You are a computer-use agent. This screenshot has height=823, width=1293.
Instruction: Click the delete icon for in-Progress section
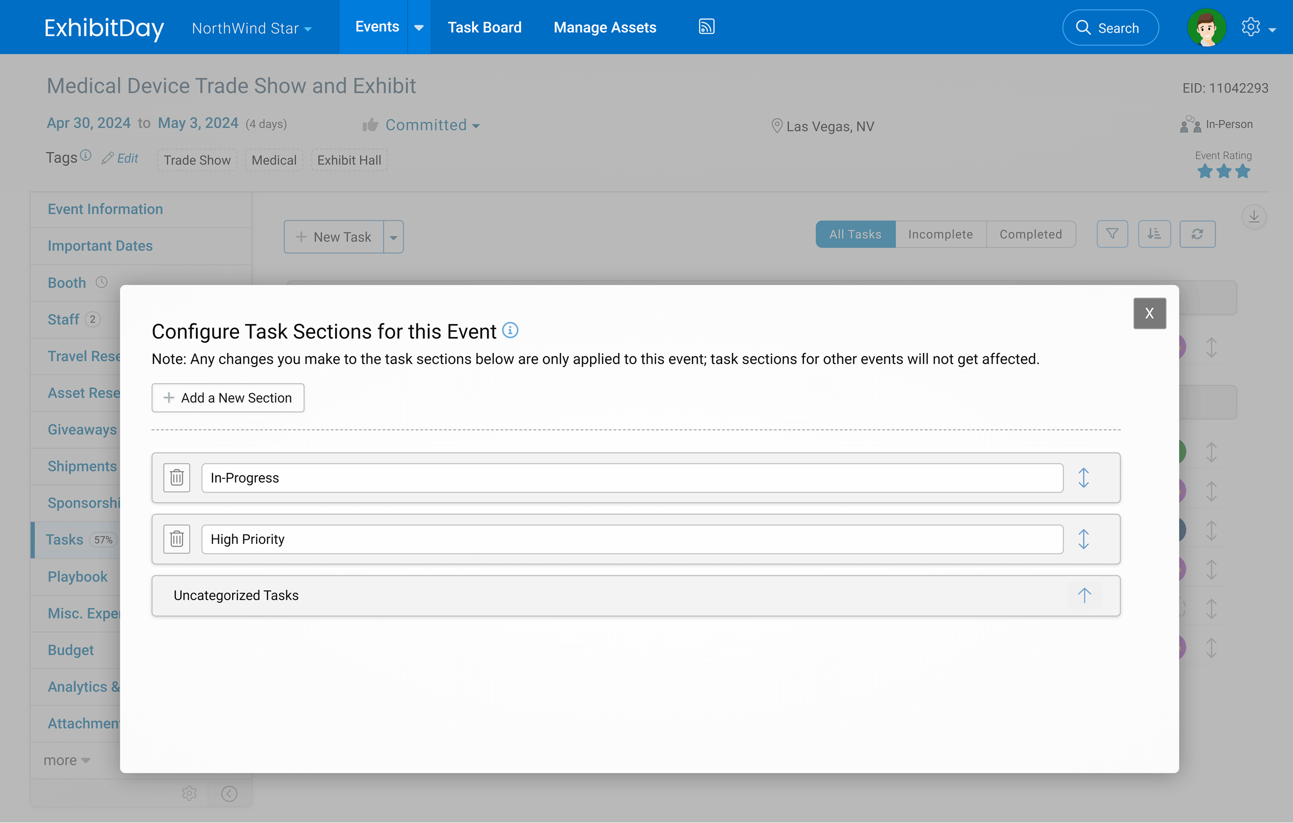pos(176,478)
